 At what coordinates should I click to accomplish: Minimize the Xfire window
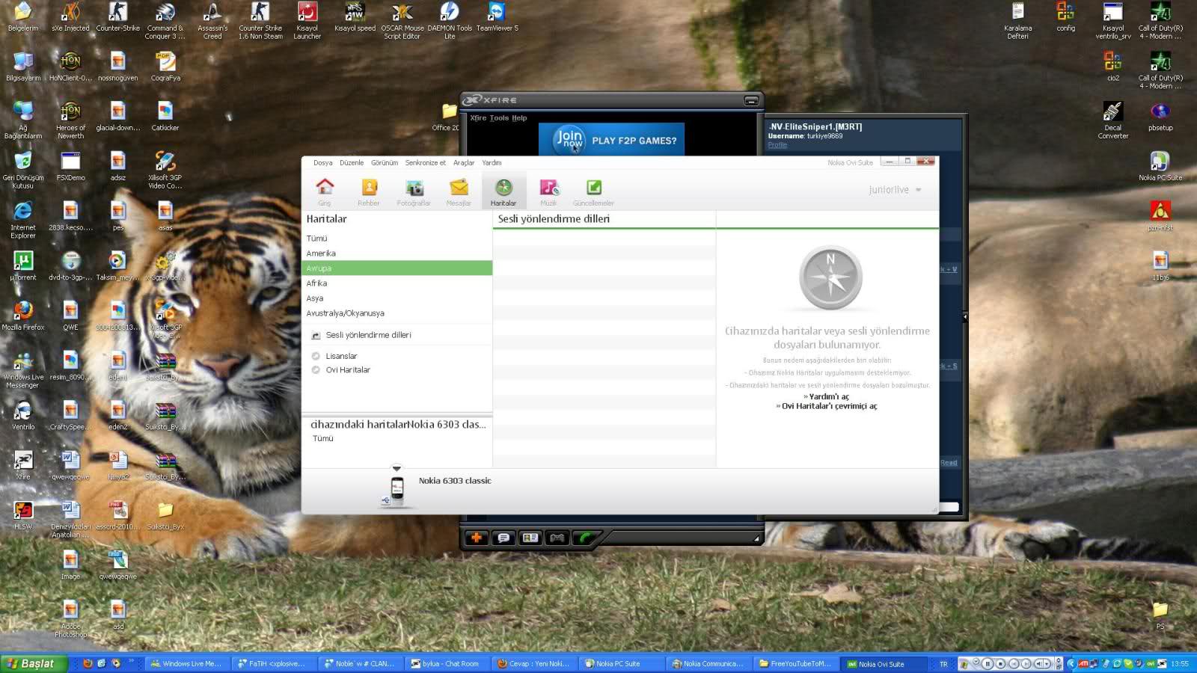click(x=751, y=100)
